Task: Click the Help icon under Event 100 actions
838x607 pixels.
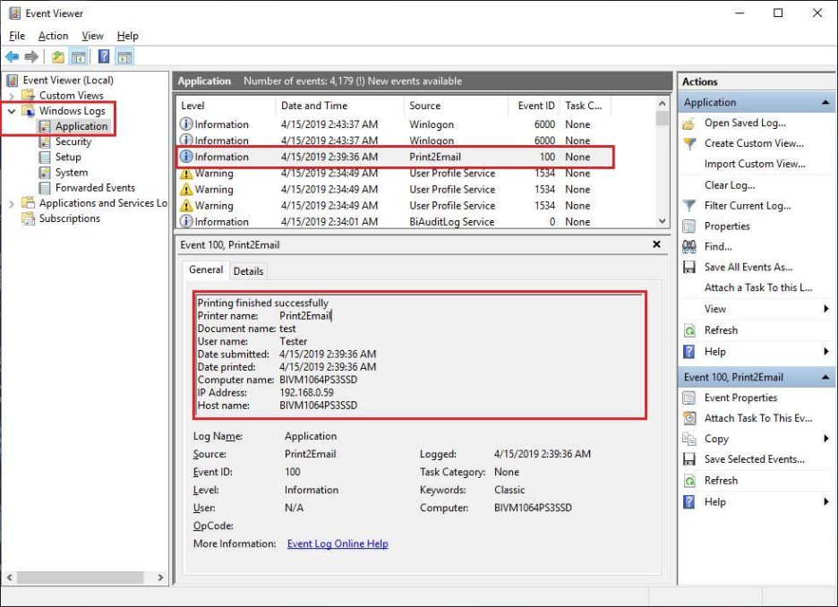Action: [x=689, y=502]
